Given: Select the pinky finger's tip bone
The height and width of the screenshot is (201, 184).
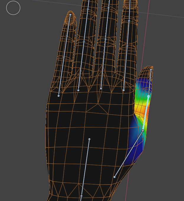Looking at the screenshot, I should coord(69,25).
